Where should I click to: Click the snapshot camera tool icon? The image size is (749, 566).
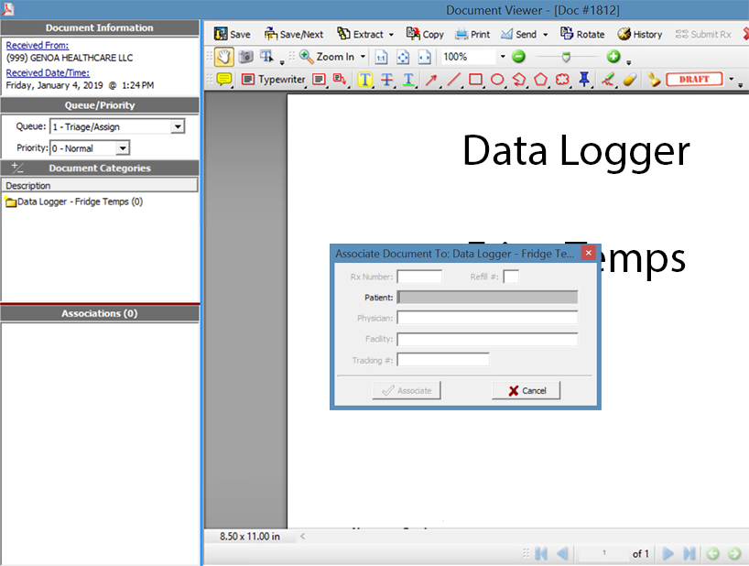[245, 57]
